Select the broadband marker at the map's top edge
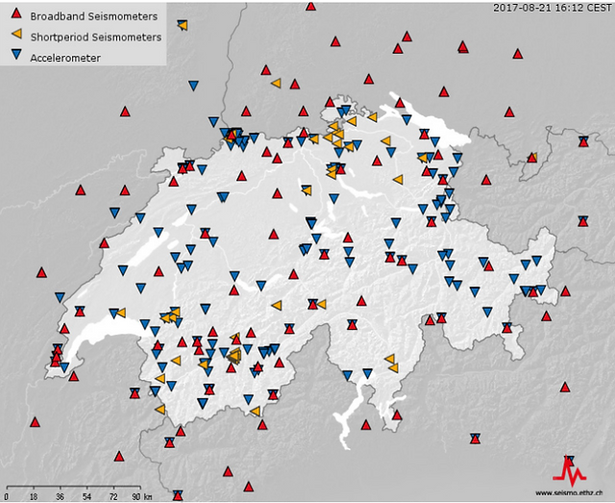 tap(310, 7)
